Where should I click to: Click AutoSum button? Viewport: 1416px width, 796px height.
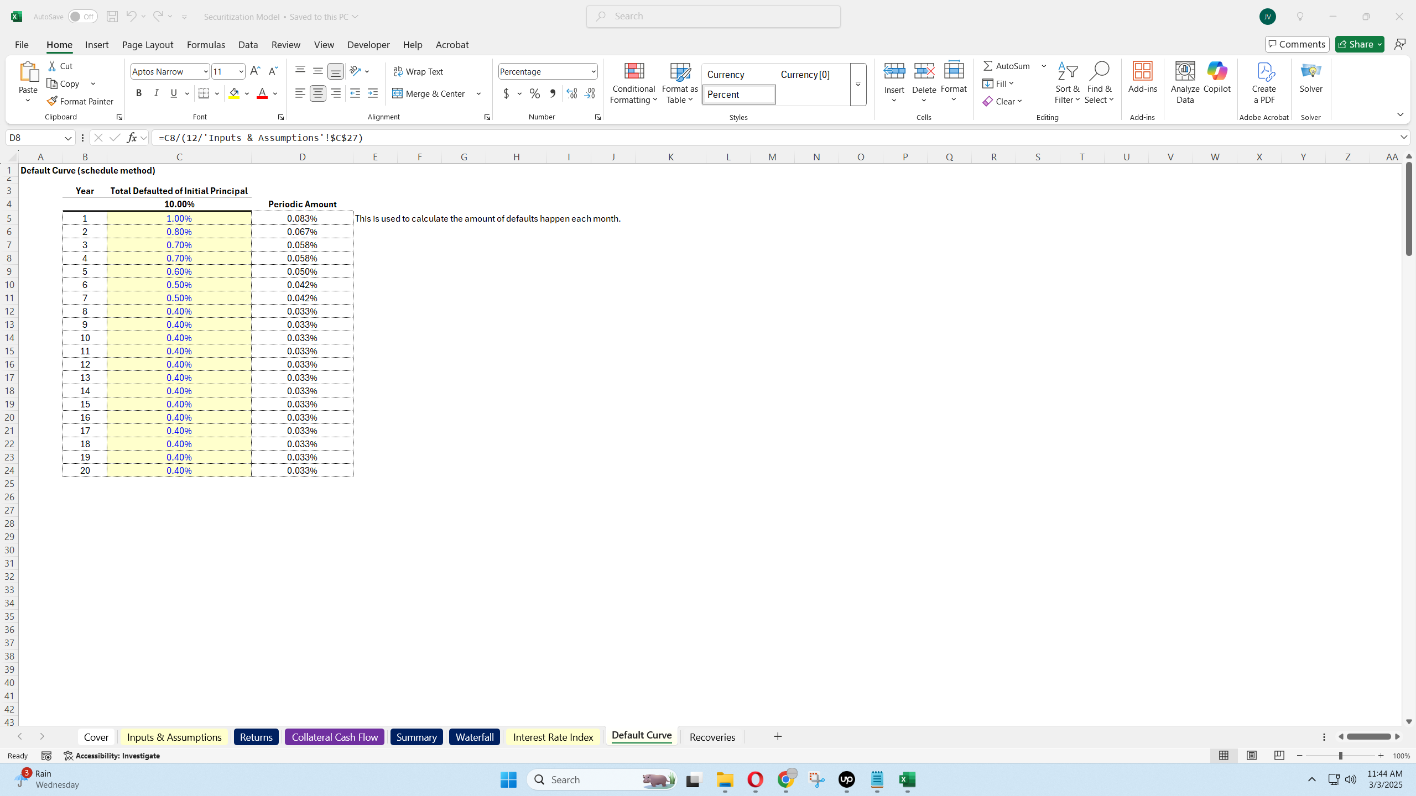[1007, 66]
